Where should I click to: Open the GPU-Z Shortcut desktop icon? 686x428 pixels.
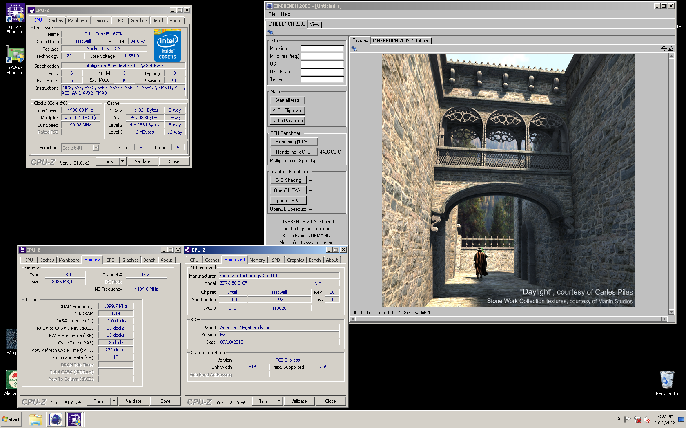15,60
